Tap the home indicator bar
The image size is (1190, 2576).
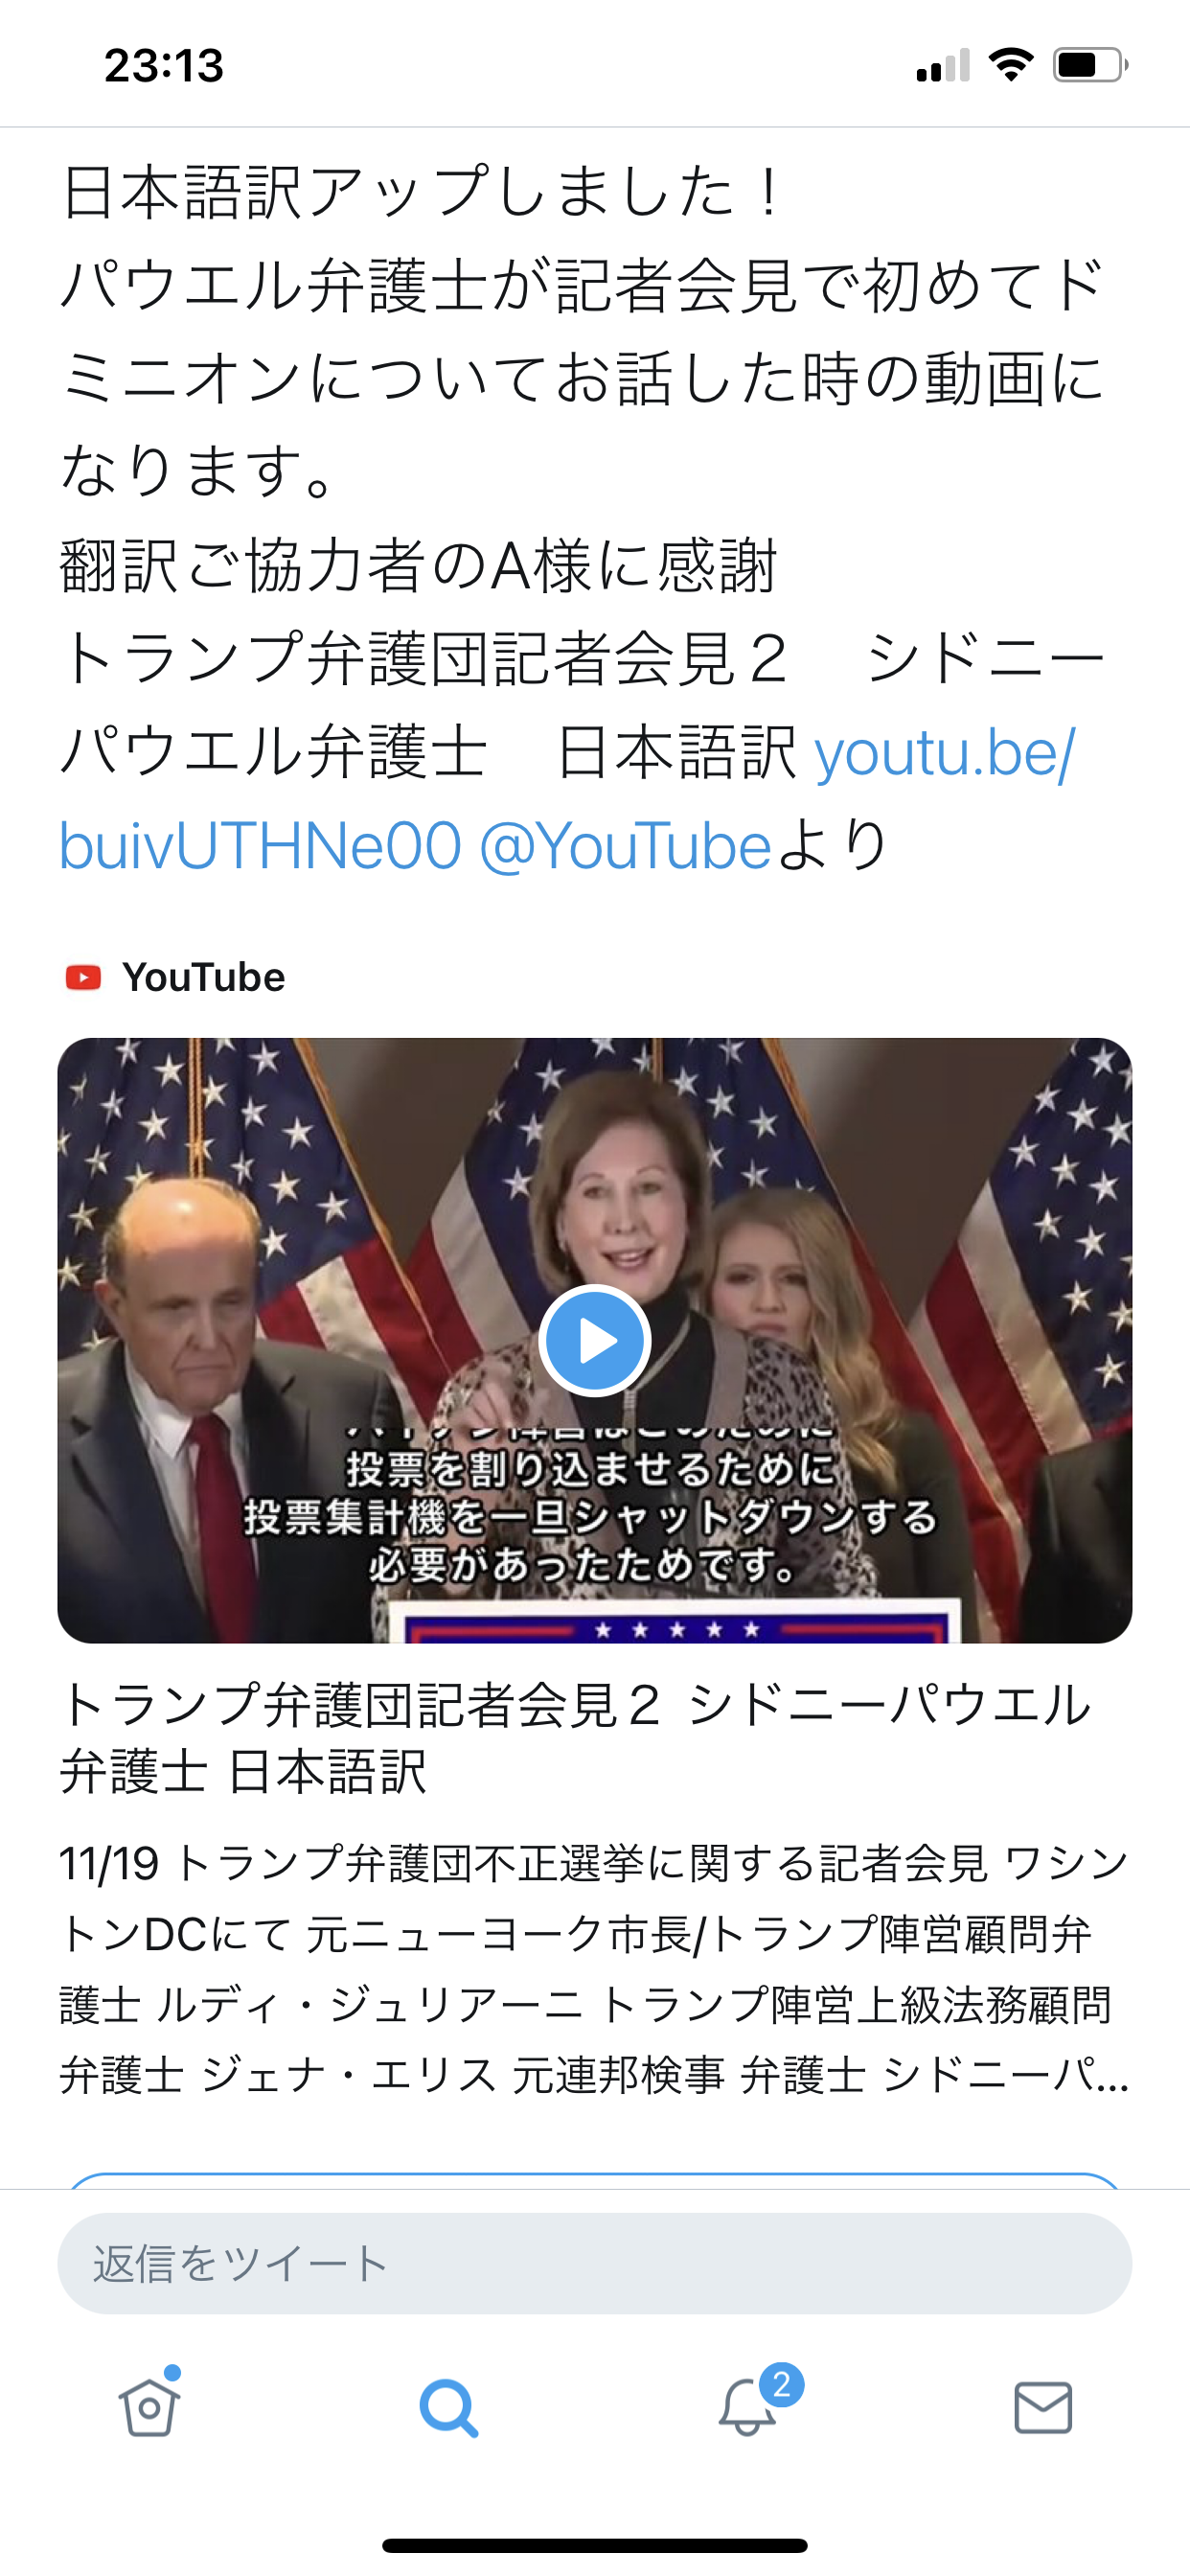click(x=595, y=2545)
